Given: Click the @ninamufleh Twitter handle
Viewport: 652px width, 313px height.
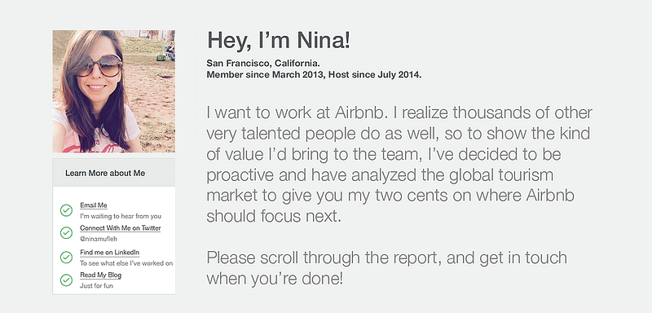Looking at the screenshot, I should 97,239.
